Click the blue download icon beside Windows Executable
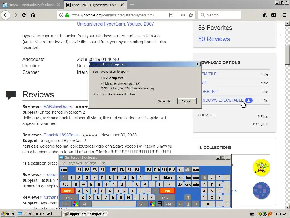Image resolution: width=290 pixels, height=218 pixels. [x=249, y=100]
